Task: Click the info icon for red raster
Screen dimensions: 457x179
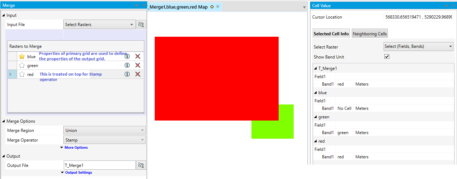Action: (127, 74)
